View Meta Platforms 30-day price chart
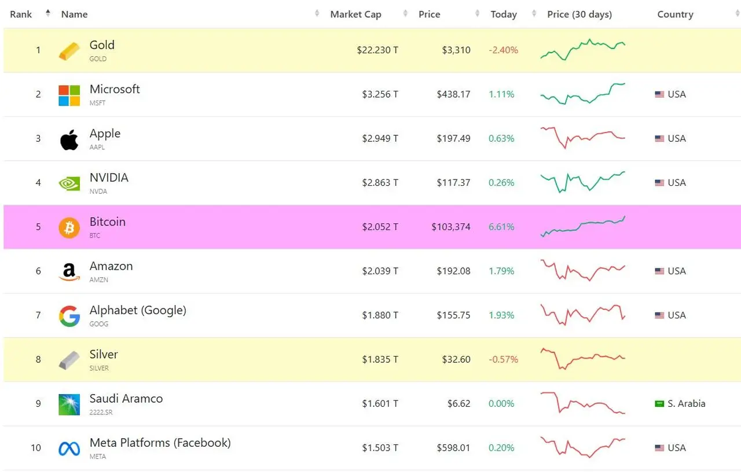 (x=582, y=447)
